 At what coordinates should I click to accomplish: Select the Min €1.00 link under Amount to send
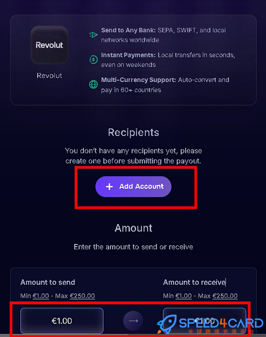41,296
